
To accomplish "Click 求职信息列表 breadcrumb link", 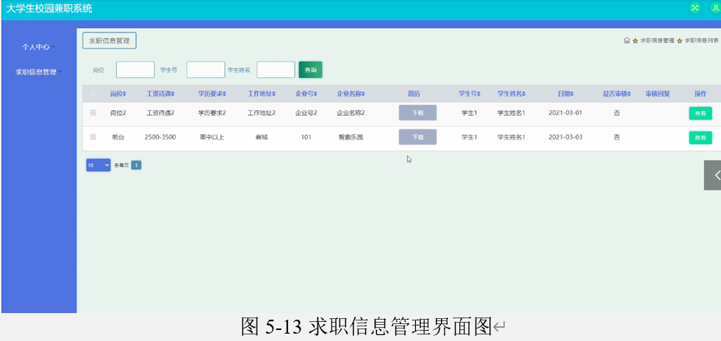I will tap(702, 40).
